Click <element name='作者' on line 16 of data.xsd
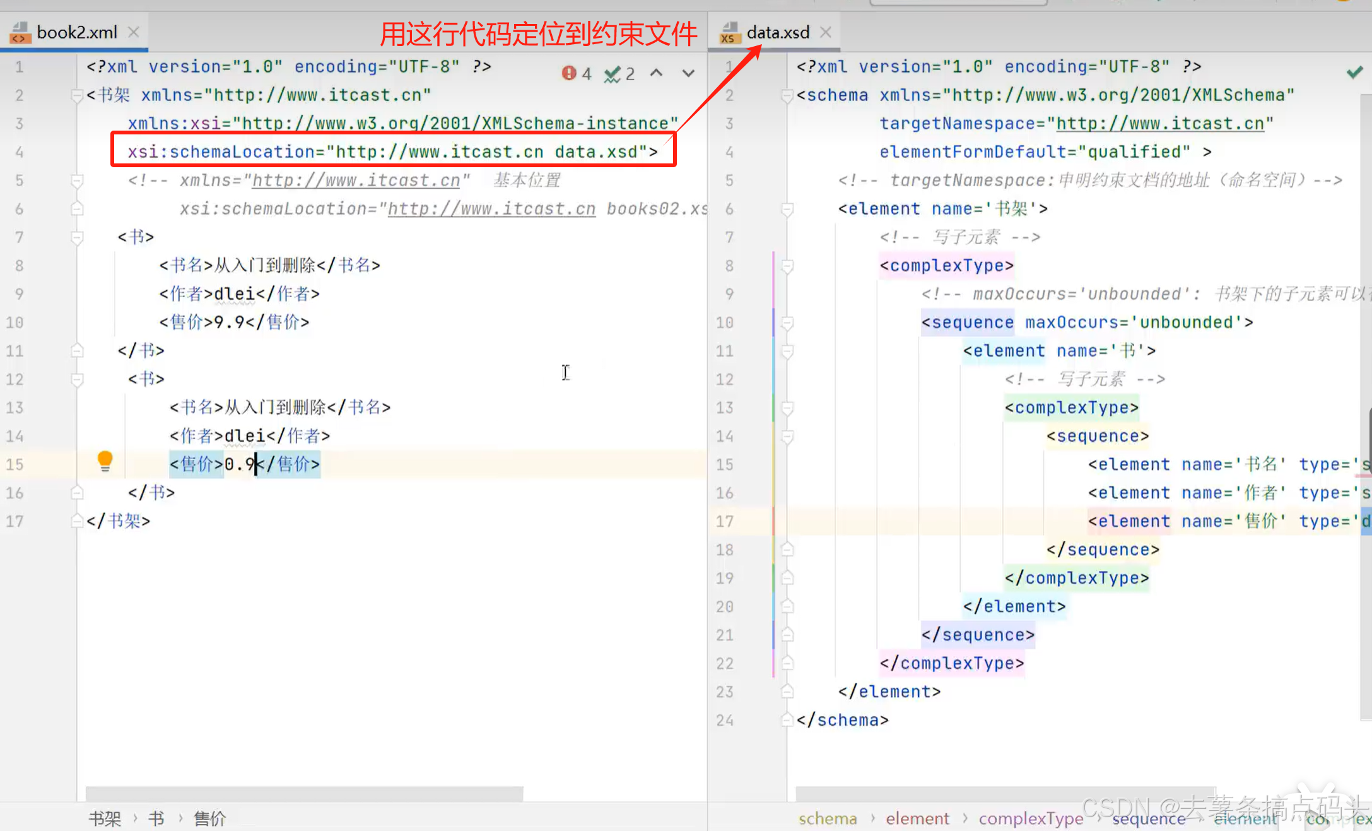 (1188, 493)
